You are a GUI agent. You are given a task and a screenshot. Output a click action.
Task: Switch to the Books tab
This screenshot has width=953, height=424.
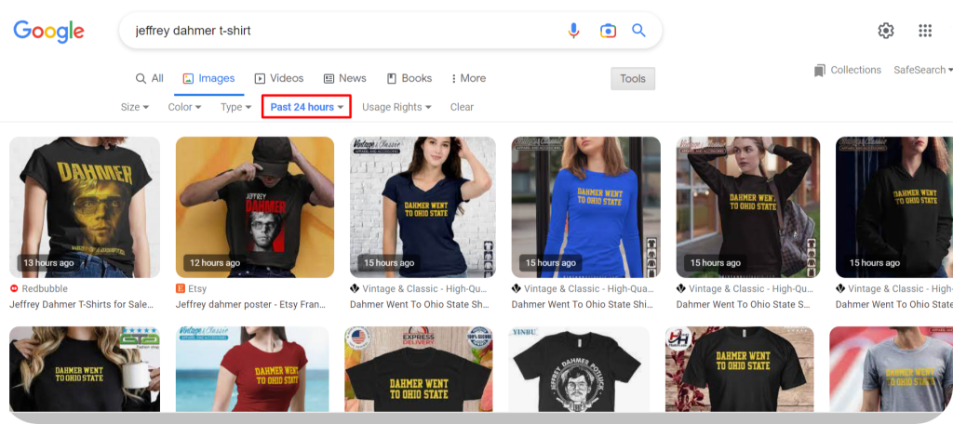409,78
